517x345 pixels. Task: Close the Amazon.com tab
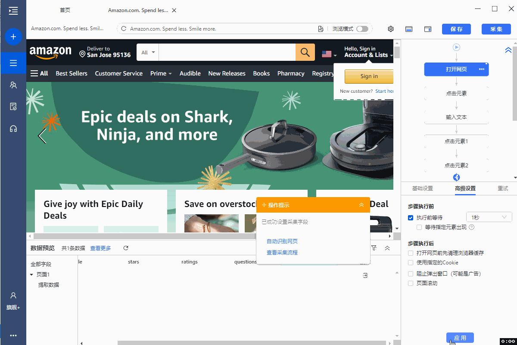click(174, 10)
